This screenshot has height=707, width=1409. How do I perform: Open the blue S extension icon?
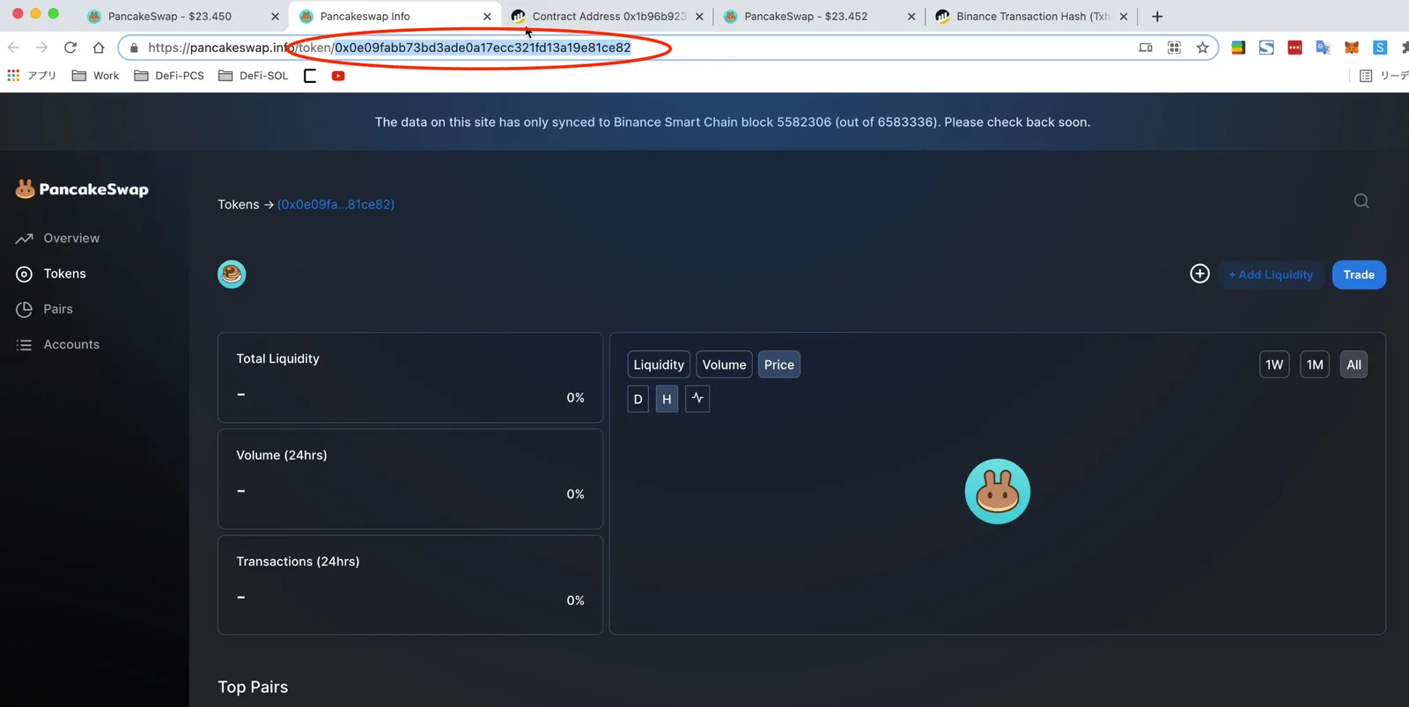pos(1380,48)
